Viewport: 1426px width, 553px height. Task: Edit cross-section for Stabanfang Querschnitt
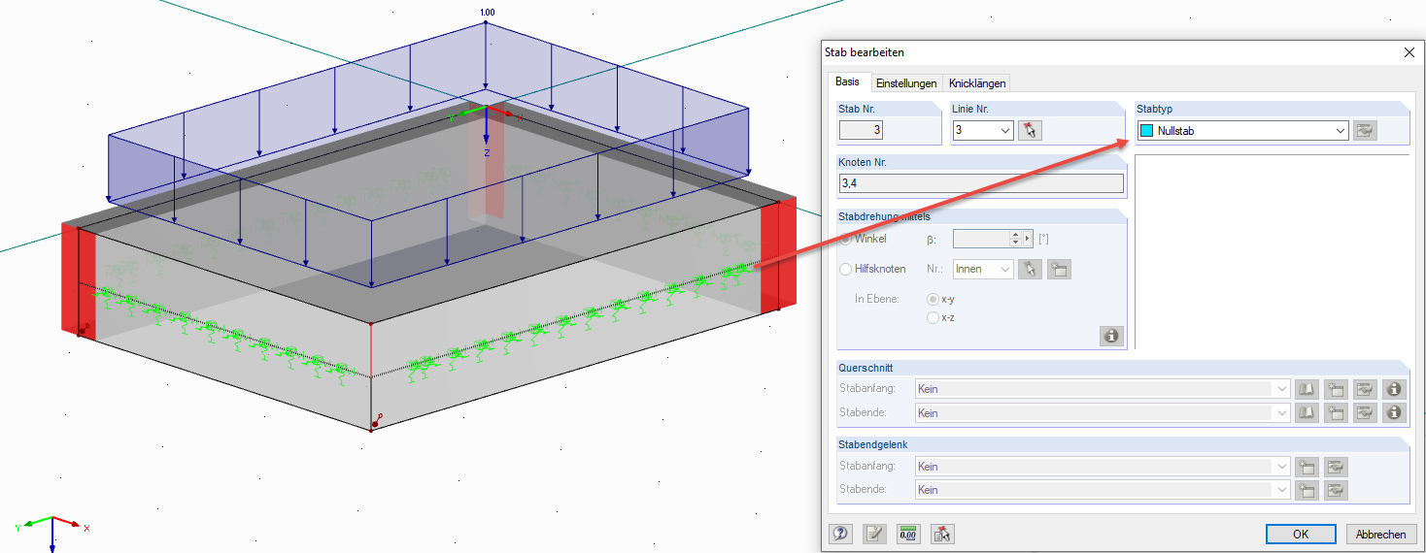(1366, 388)
